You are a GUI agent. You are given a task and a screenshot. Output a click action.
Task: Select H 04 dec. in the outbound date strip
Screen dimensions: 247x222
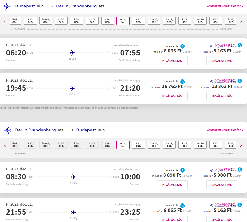16,21
